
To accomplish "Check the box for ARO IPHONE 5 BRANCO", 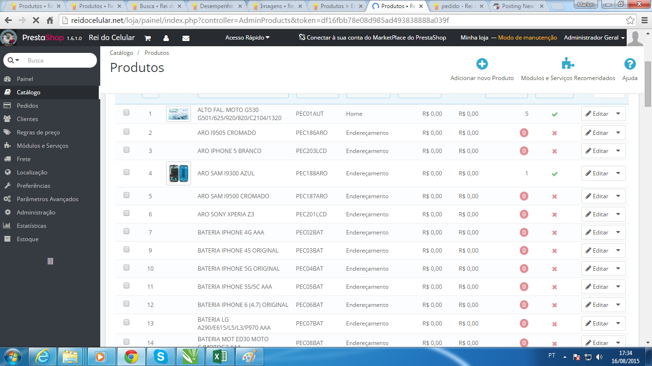I will pyautogui.click(x=126, y=150).
